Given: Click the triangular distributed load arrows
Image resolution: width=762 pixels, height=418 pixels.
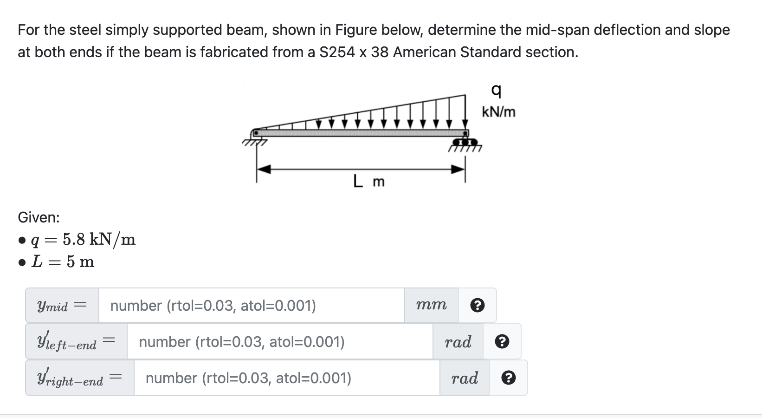Looking at the screenshot, I should point(361,112).
